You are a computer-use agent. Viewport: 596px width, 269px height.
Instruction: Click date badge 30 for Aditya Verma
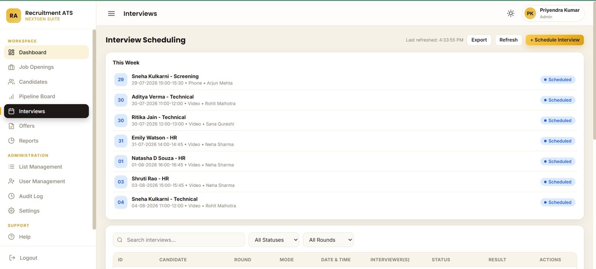point(121,100)
